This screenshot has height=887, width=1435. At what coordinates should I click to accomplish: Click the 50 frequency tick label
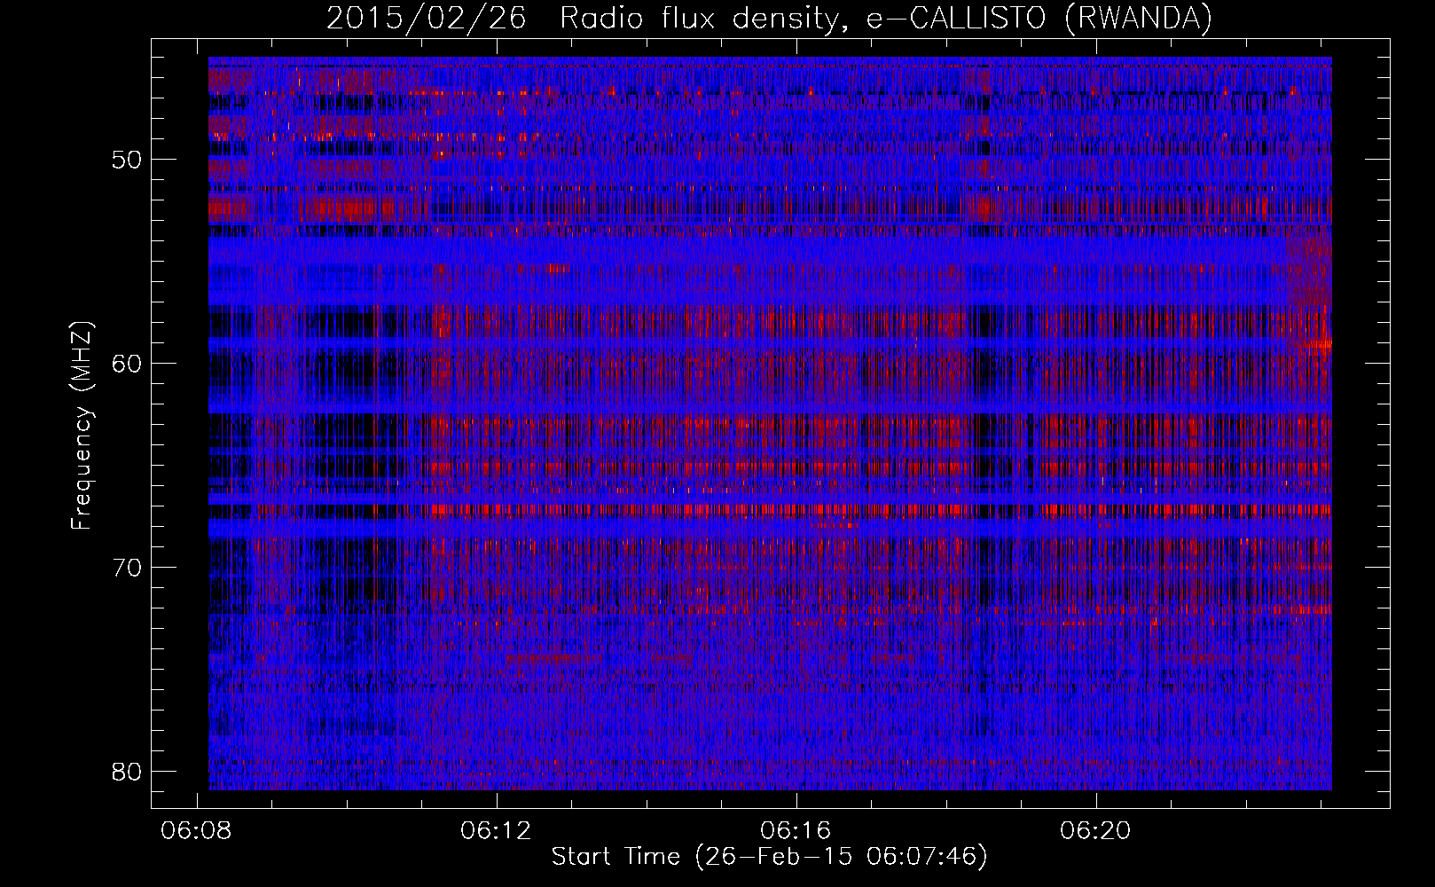(x=128, y=160)
